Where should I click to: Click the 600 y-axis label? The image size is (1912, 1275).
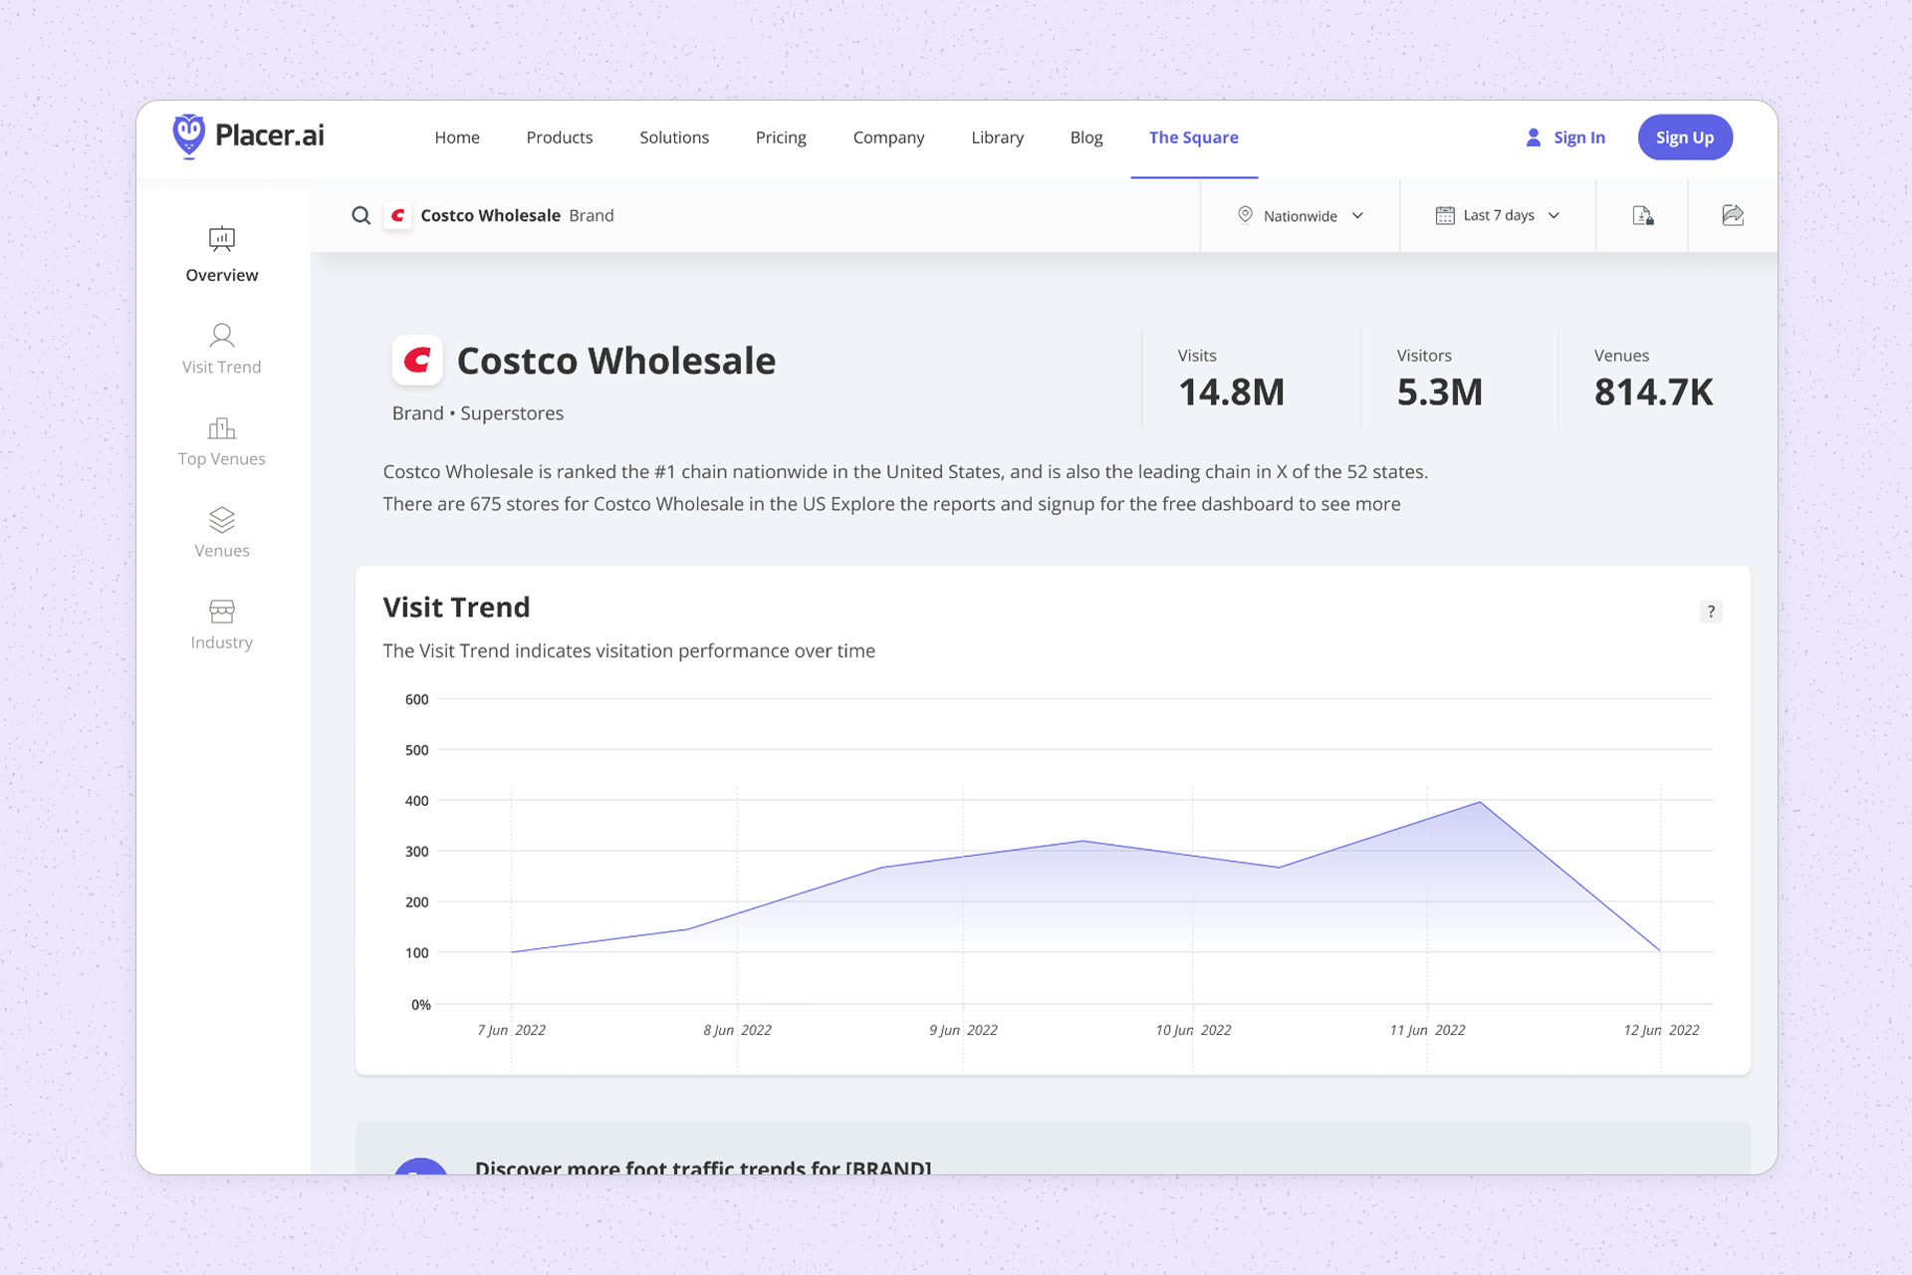point(417,699)
